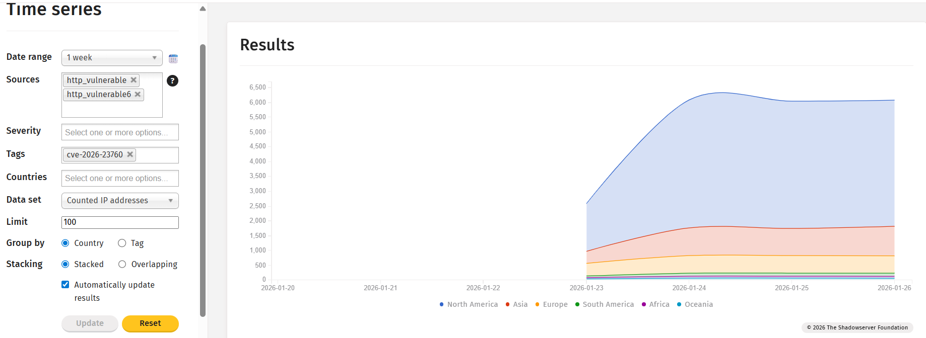Open the calendar date picker icon
This screenshot has width=926, height=338.
pos(173,59)
